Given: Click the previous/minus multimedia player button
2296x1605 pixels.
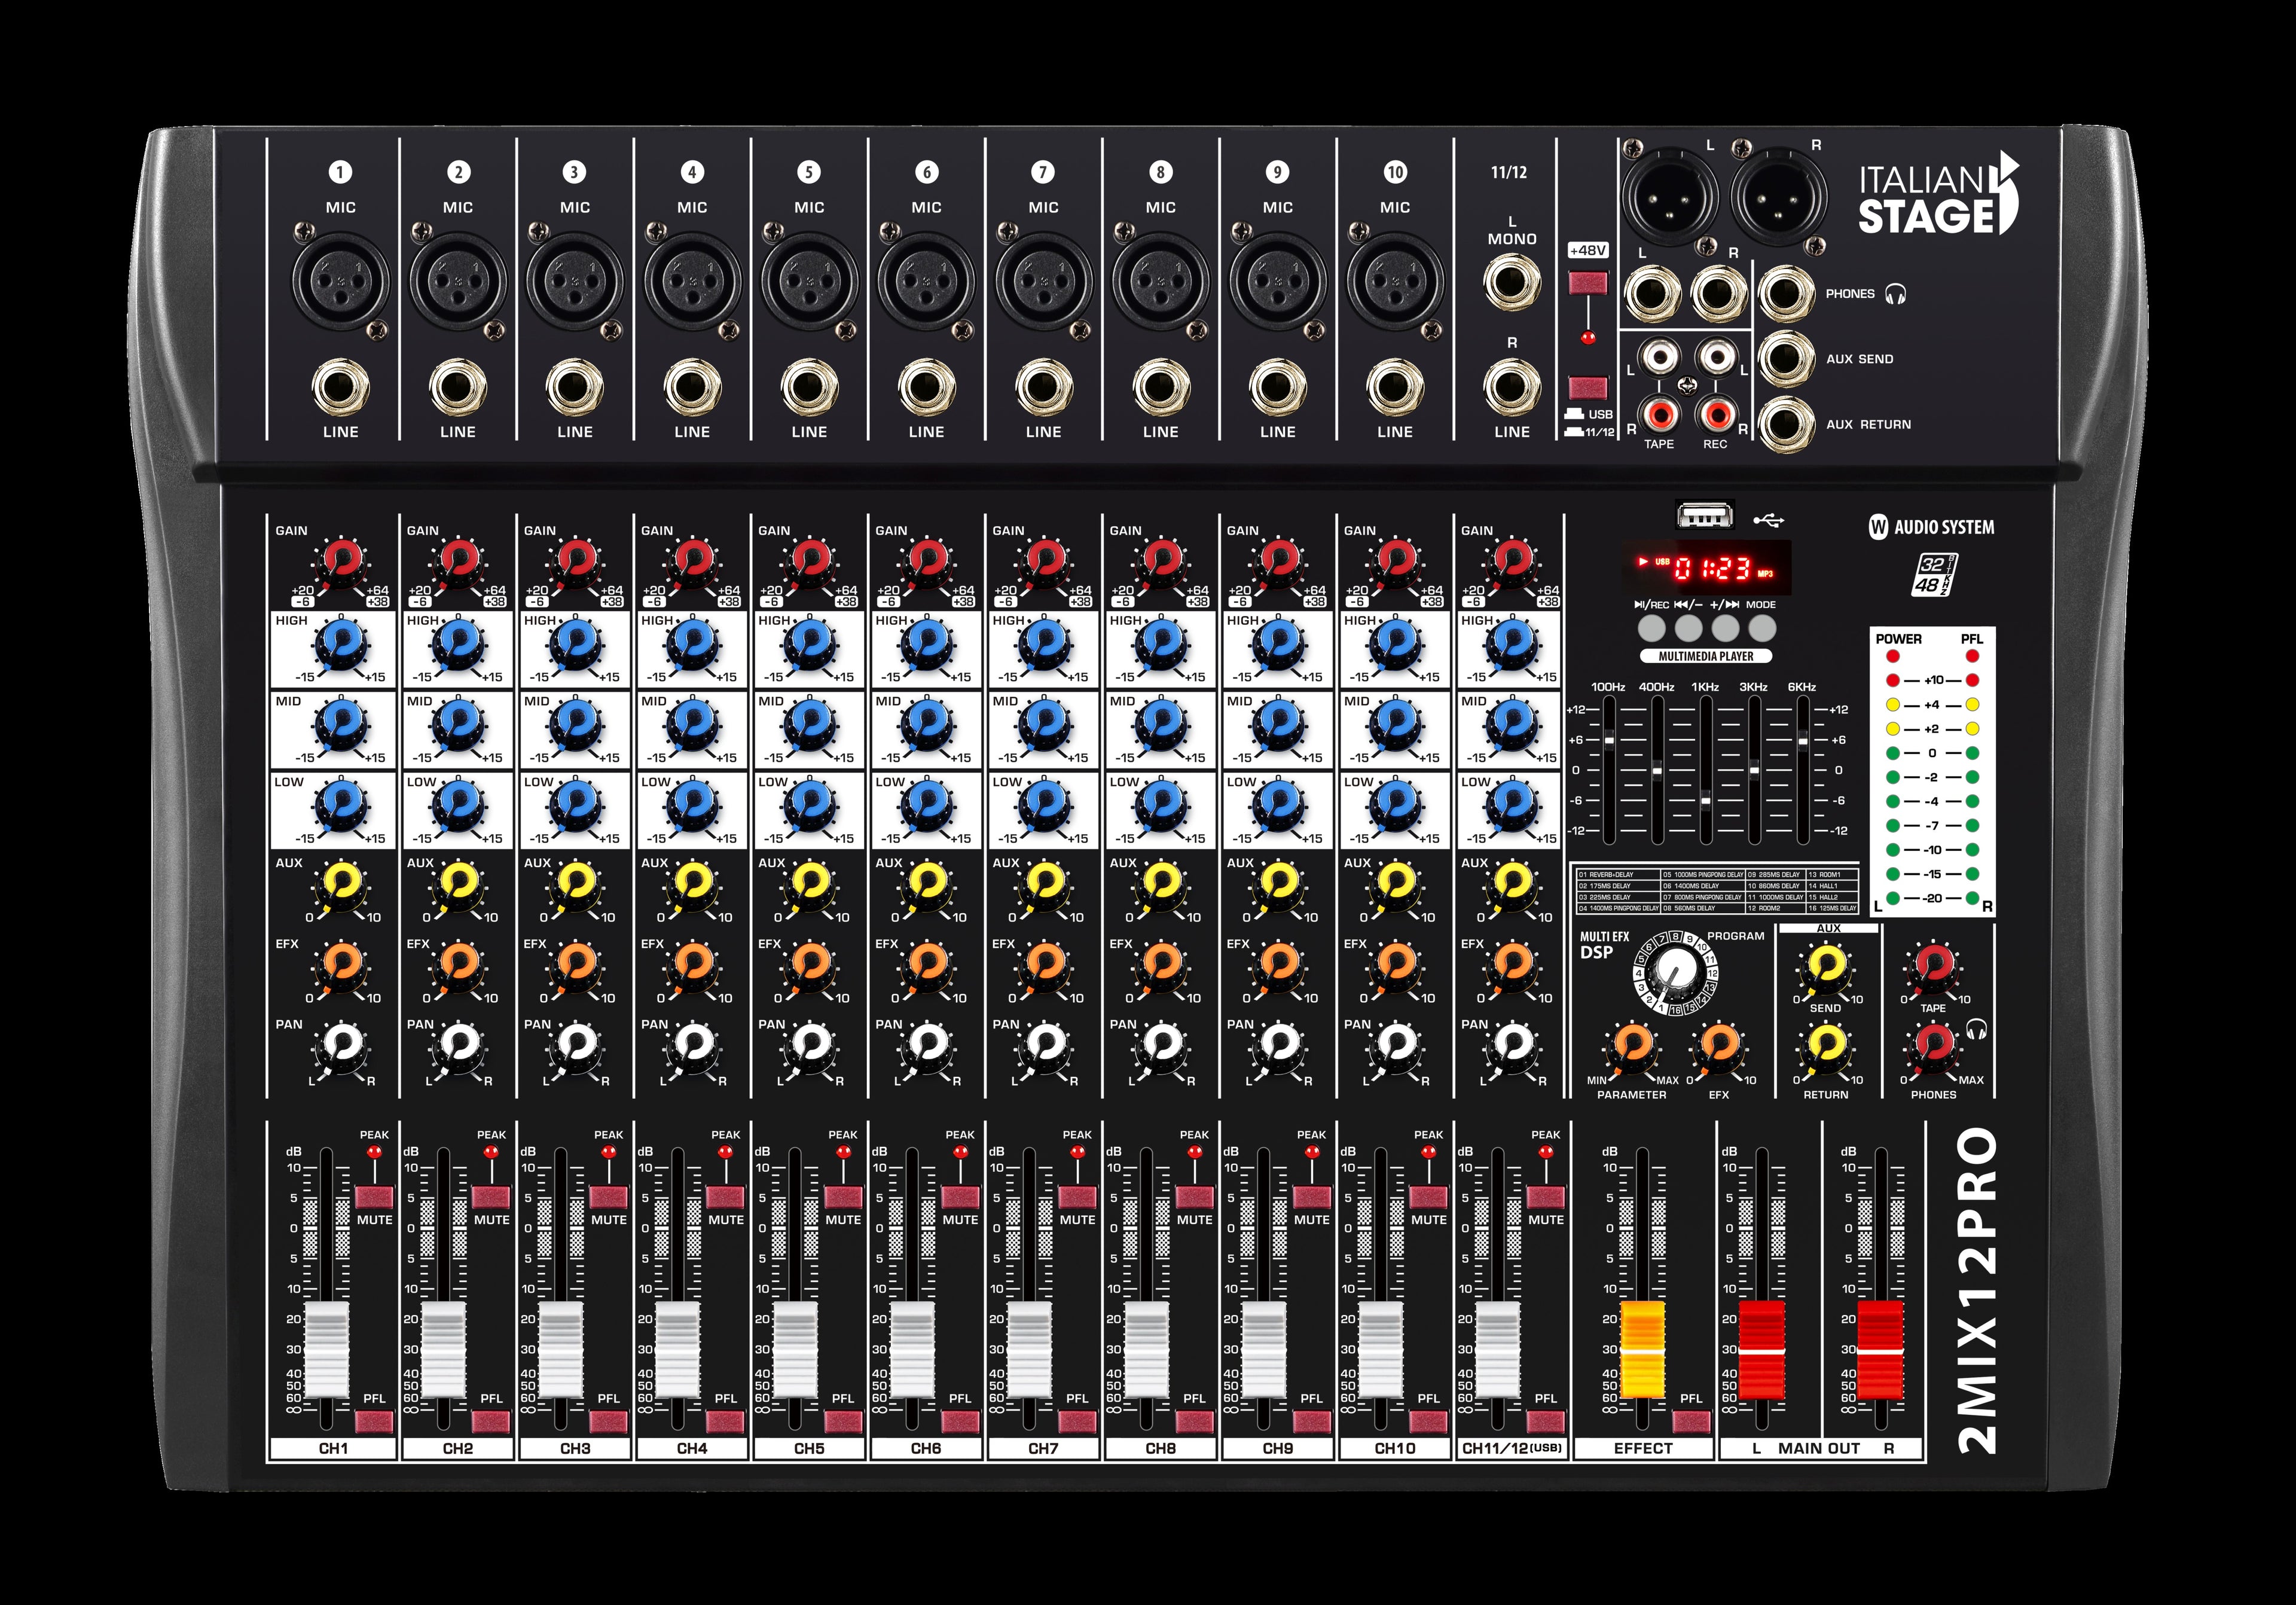Looking at the screenshot, I should click(x=1688, y=628).
